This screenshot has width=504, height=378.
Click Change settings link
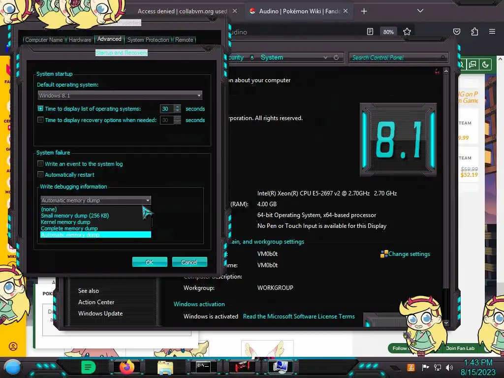click(x=409, y=254)
